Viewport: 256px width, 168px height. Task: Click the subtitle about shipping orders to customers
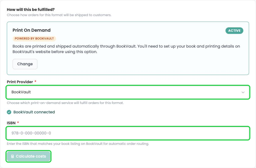click(x=59, y=15)
